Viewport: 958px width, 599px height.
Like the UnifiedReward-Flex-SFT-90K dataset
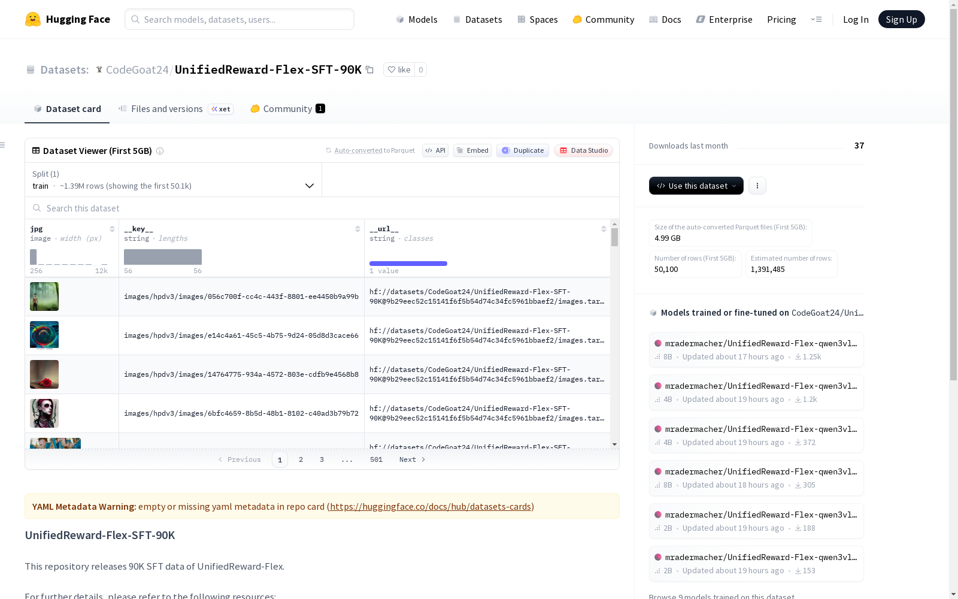point(399,69)
